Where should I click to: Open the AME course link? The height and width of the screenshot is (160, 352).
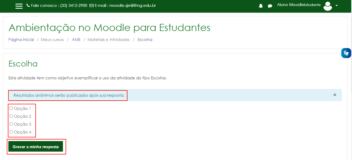click(x=76, y=39)
